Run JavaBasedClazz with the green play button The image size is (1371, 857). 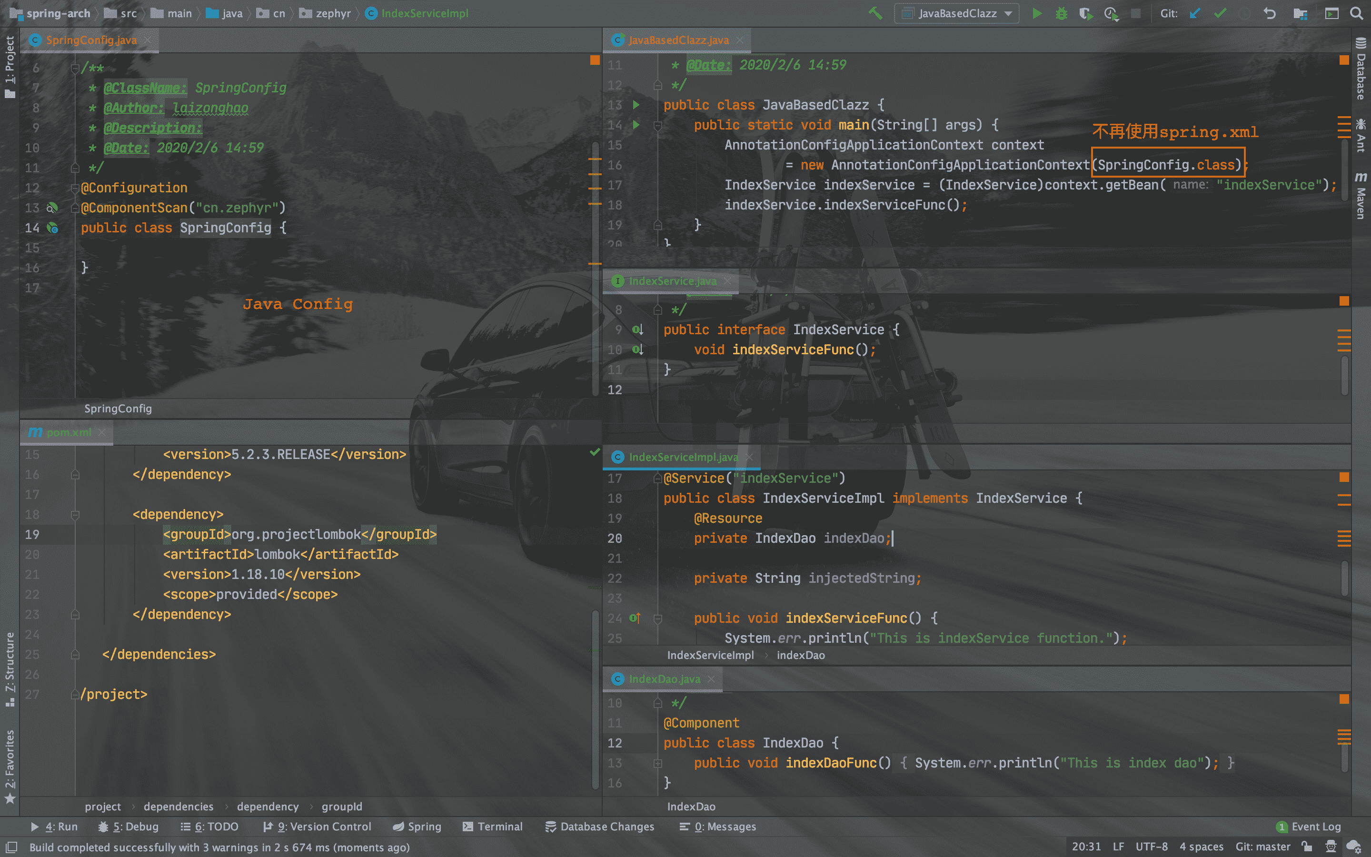pyautogui.click(x=1037, y=13)
